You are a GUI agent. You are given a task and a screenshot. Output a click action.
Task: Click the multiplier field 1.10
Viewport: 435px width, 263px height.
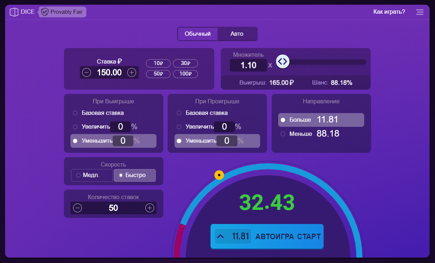(248, 65)
